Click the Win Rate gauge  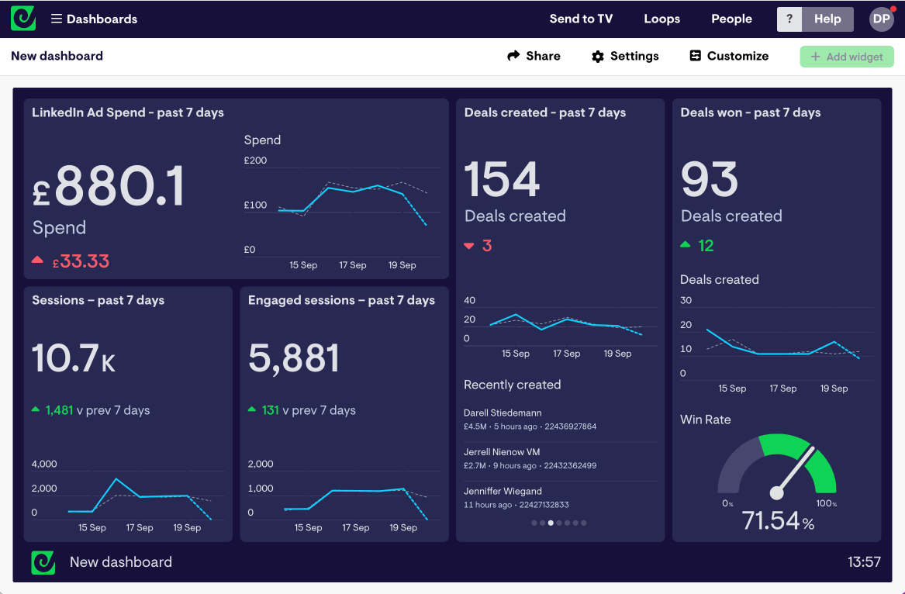point(778,467)
